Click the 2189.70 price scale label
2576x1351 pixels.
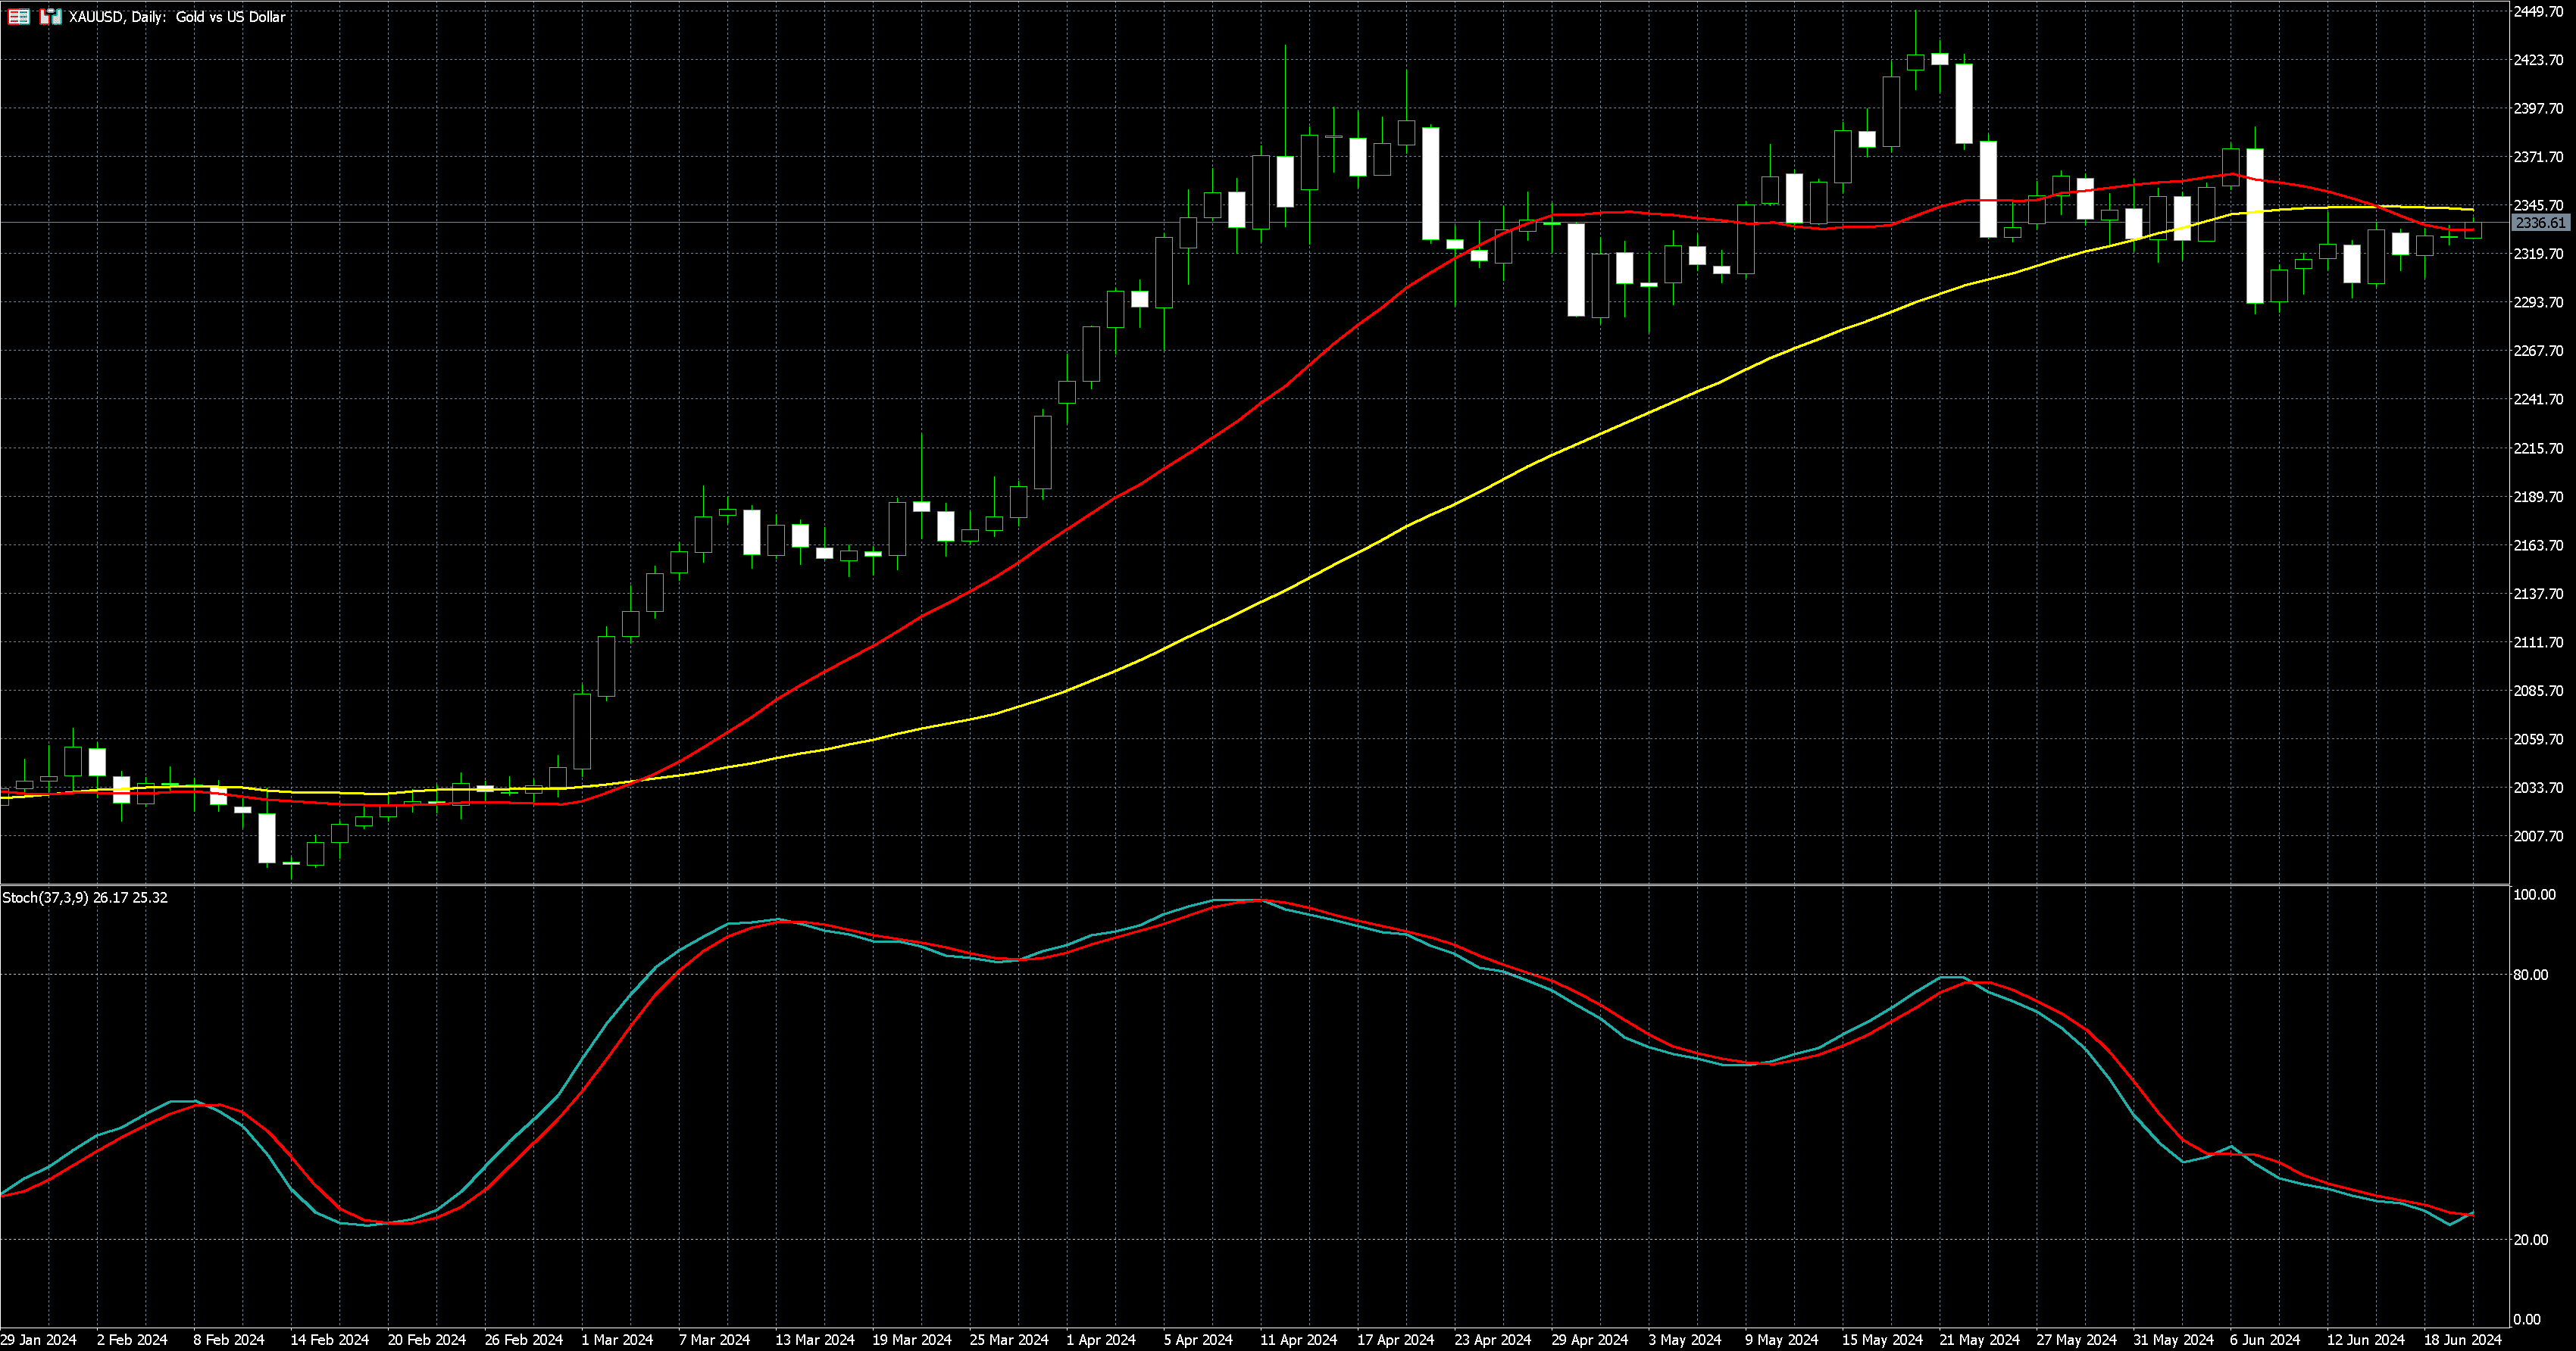coord(2538,497)
